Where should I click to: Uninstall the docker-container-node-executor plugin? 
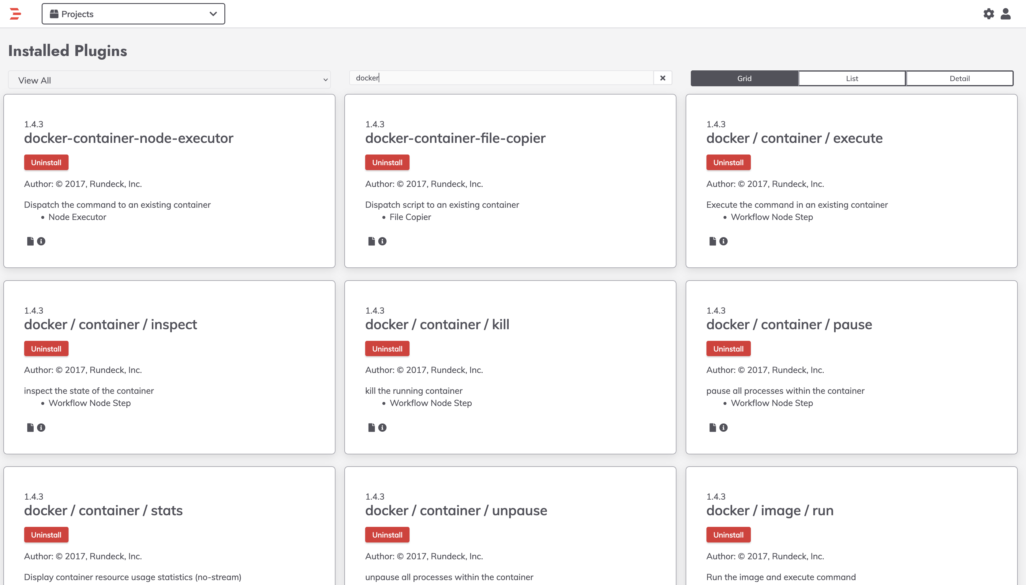(46, 162)
